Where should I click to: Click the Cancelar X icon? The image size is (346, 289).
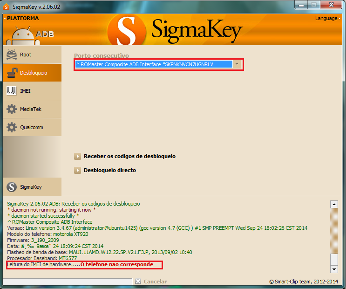(x=138, y=281)
